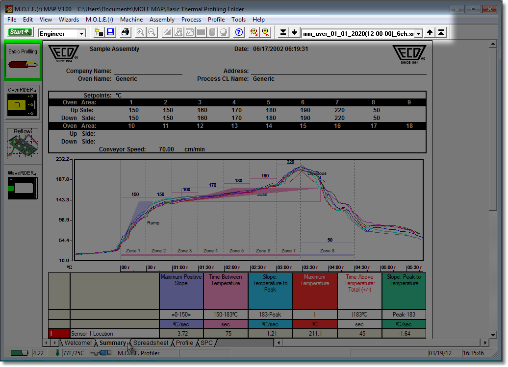Image resolution: width=508 pixels, height=367 pixels.
Task: Click the grayed globe tool icon
Action: click(224, 32)
